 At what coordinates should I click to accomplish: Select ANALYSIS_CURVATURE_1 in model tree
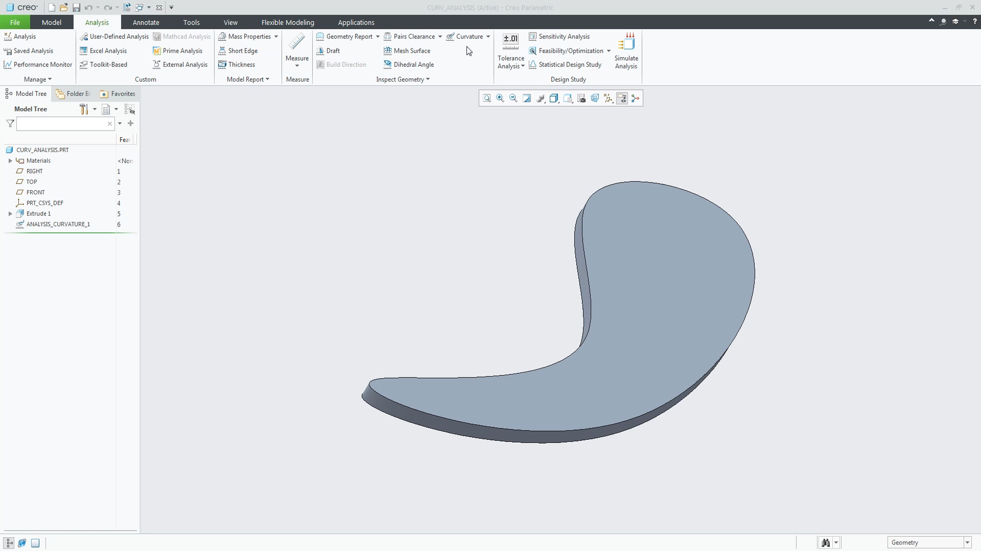(58, 224)
